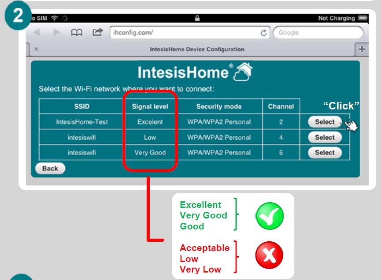The height and width of the screenshot is (280, 381).
Task: Tap the share arrow icon
Action: [x=98, y=32]
